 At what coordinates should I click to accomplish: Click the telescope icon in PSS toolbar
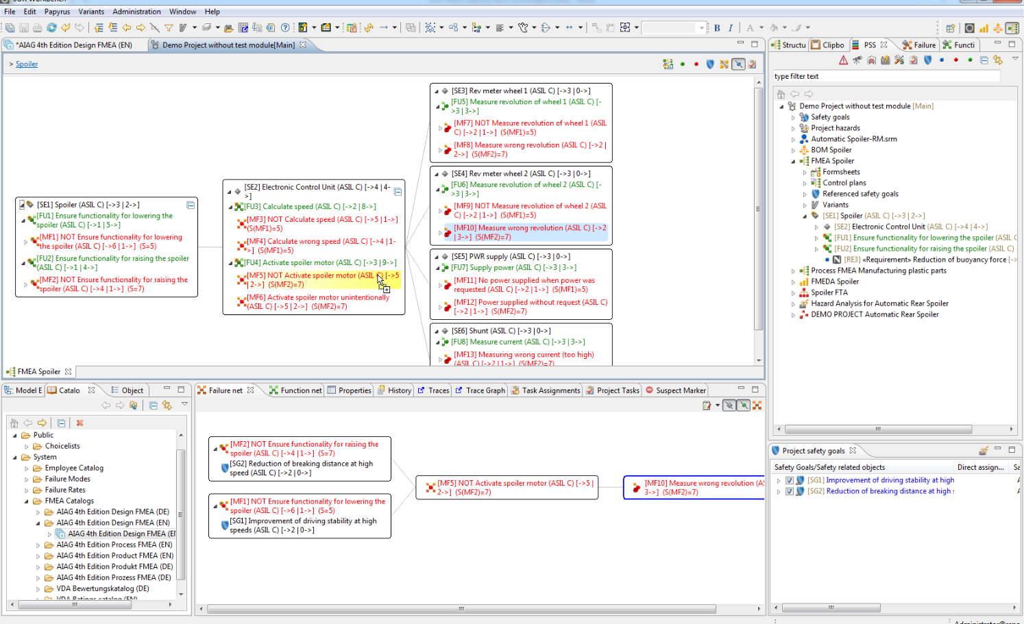[857, 60]
